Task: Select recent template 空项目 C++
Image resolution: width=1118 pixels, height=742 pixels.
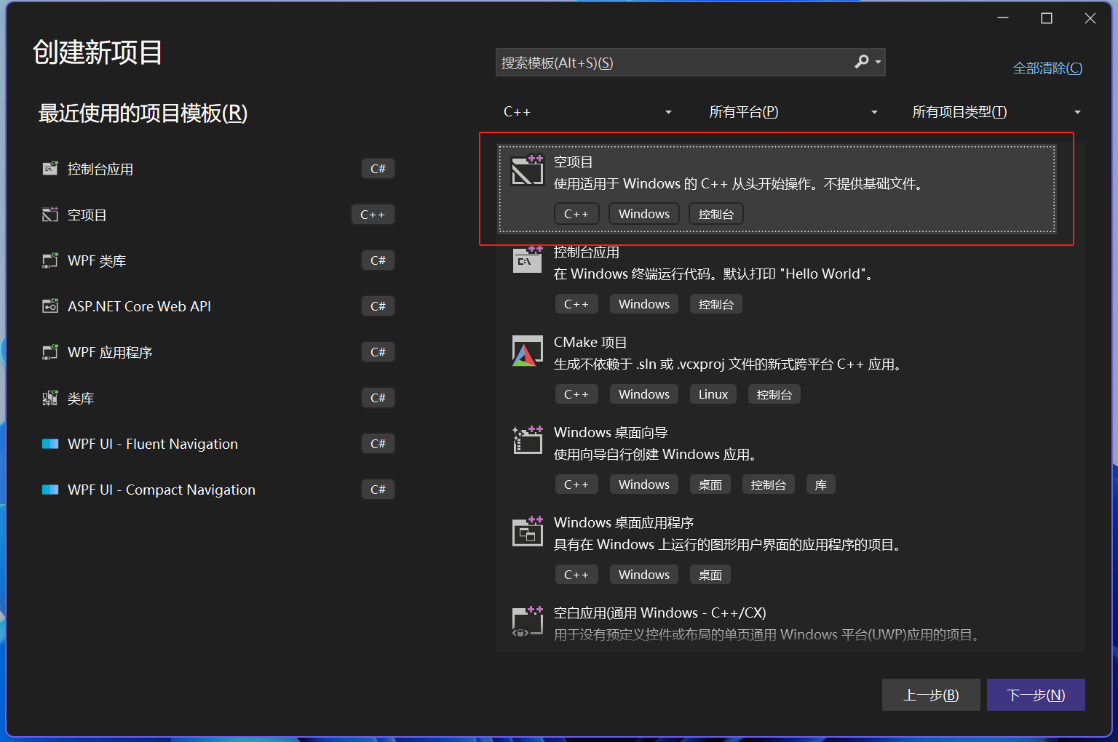Action: tap(217, 215)
